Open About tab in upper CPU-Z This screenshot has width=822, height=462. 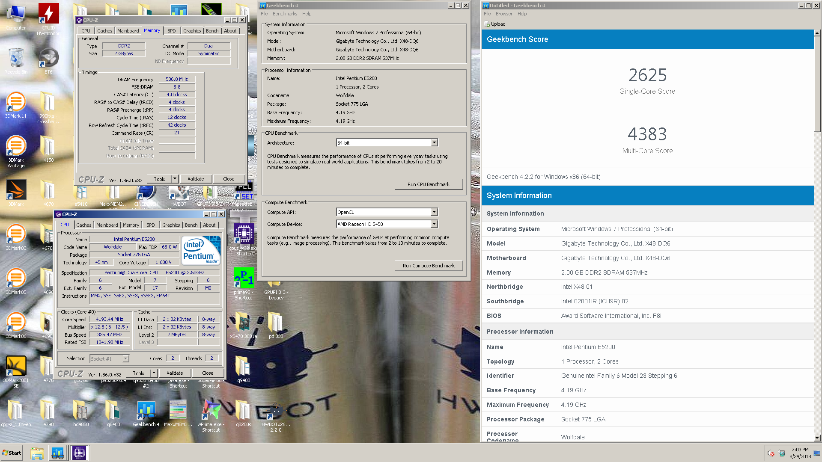(x=230, y=31)
